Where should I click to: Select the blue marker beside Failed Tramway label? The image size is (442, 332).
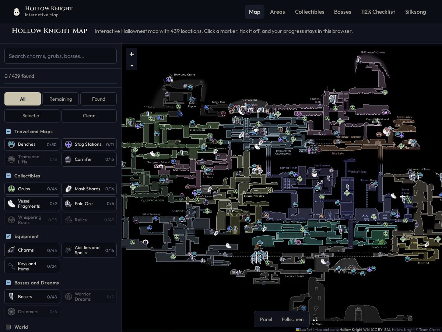pyautogui.click(x=156, y=218)
